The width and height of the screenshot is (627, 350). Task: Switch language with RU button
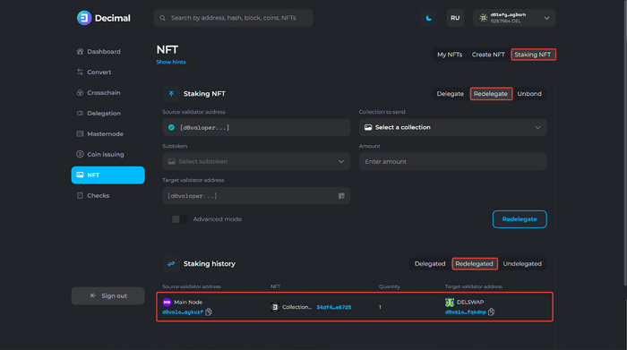click(x=455, y=18)
